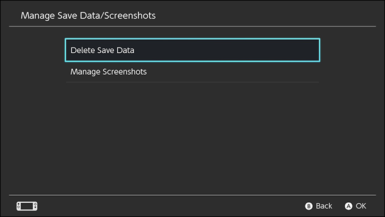The height and width of the screenshot is (217, 385).
Task: Click the 'Manage Screenshots' text label
Action: click(108, 72)
